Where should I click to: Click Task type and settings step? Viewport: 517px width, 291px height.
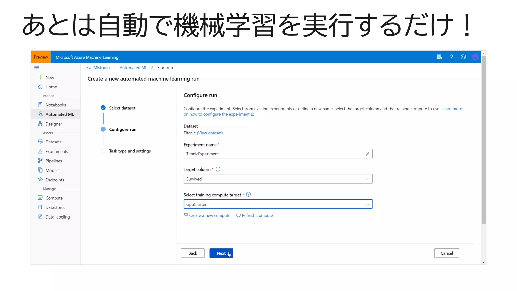point(130,151)
